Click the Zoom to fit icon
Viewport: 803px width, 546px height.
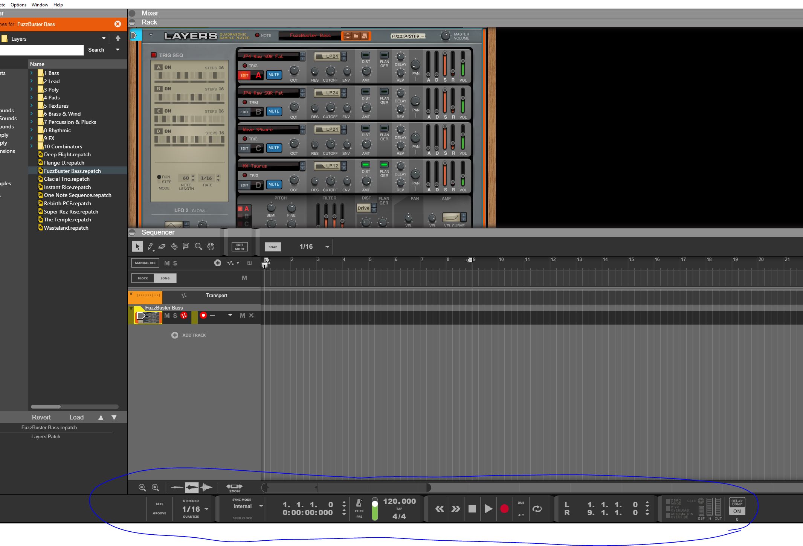pos(234,488)
